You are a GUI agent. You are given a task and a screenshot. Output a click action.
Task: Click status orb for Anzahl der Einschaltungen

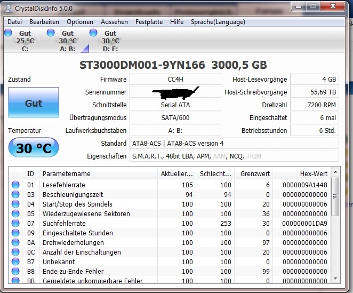pyautogui.click(x=15, y=252)
